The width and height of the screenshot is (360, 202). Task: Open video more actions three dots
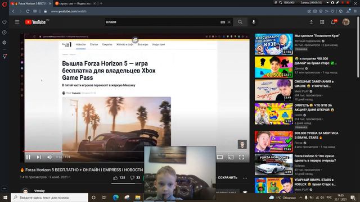click(x=245, y=178)
